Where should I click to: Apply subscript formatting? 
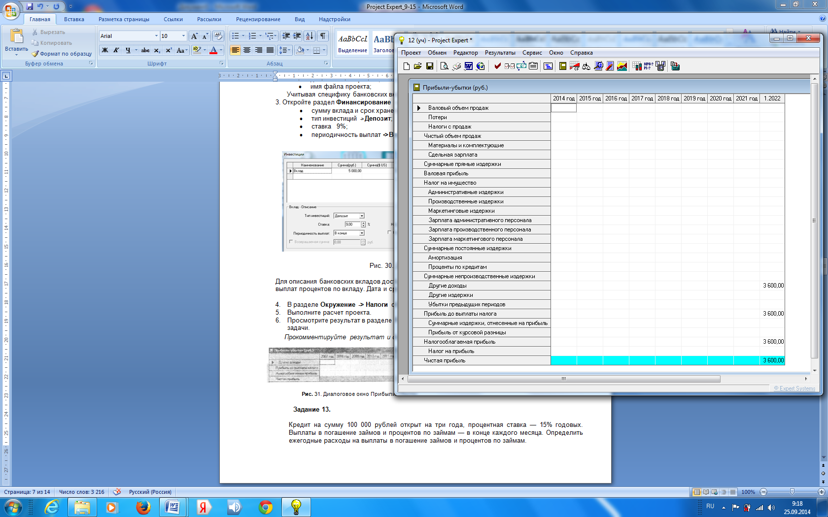coord(157,50)
